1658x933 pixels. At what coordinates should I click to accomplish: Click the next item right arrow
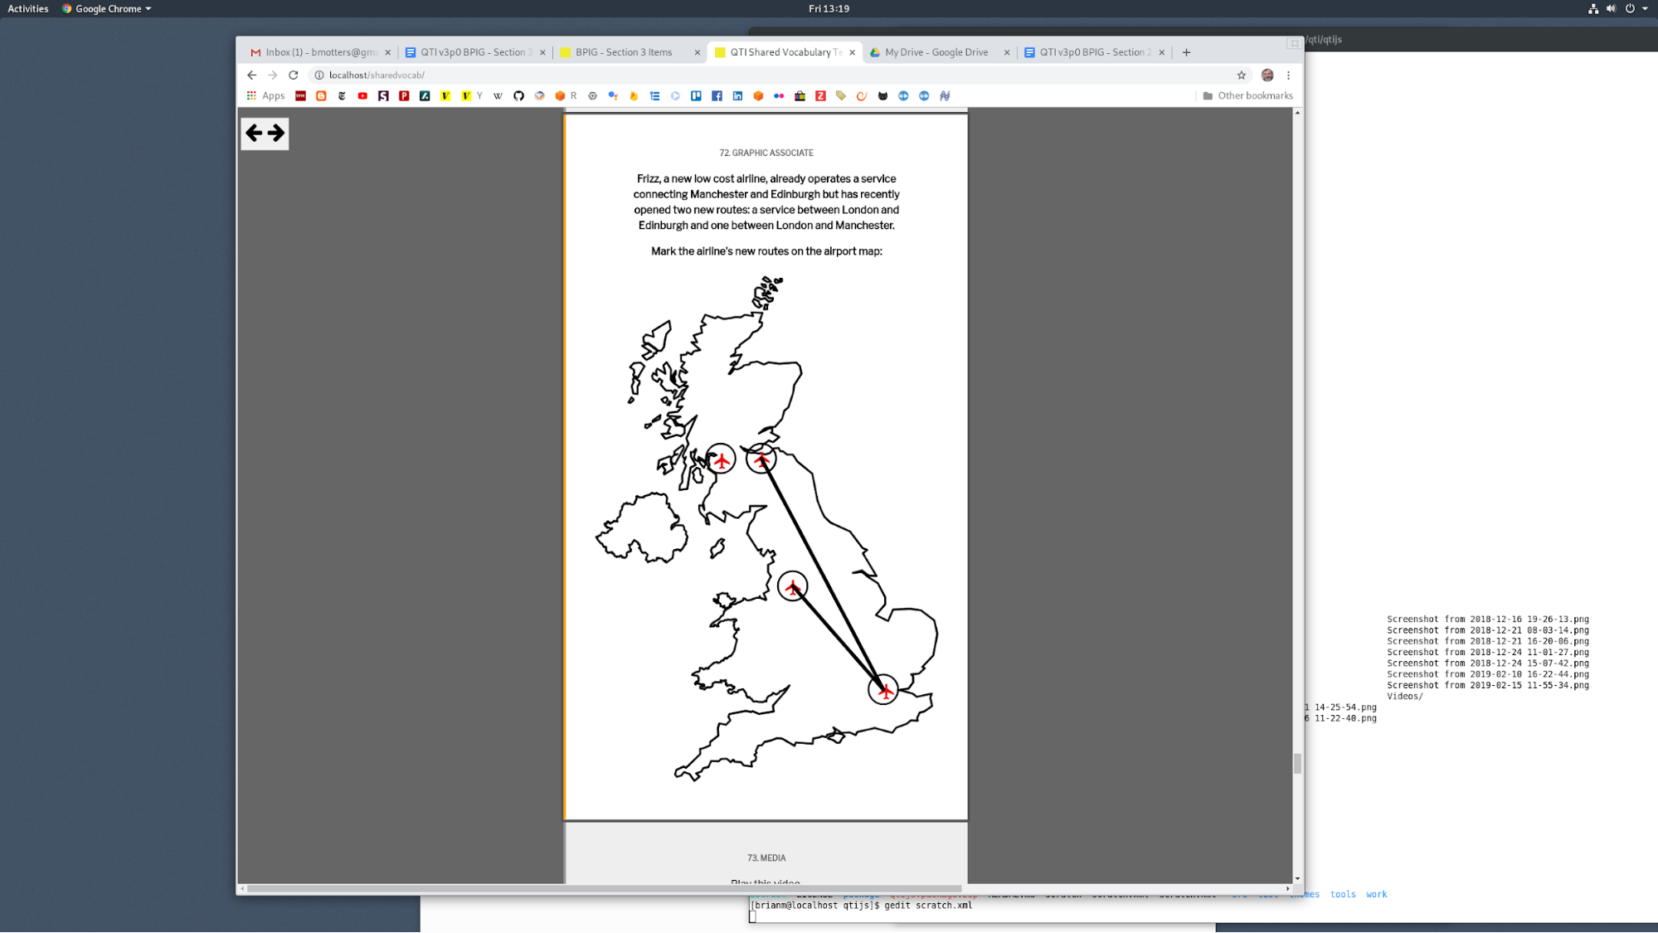[276, 133]
